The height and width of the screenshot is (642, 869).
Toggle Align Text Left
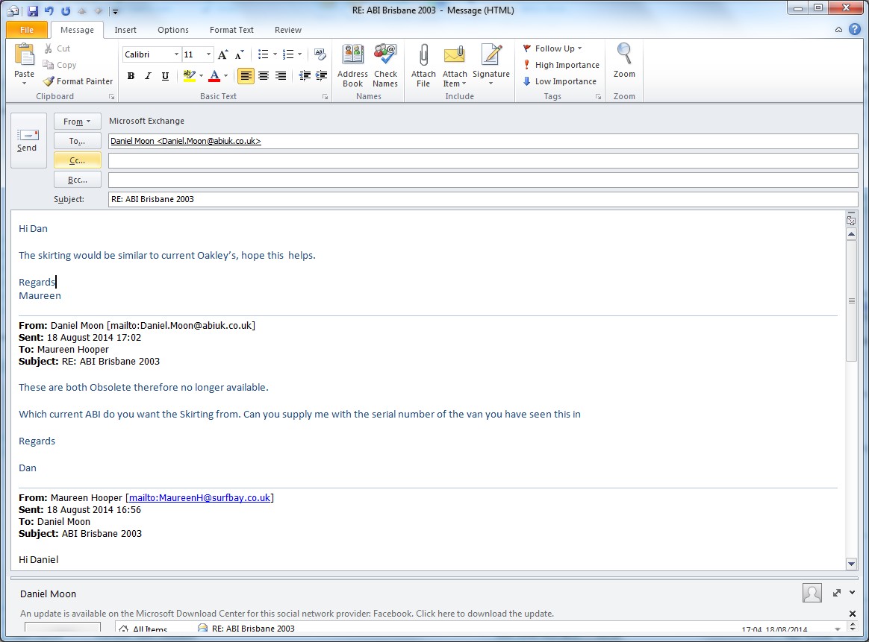coord(246,76)
